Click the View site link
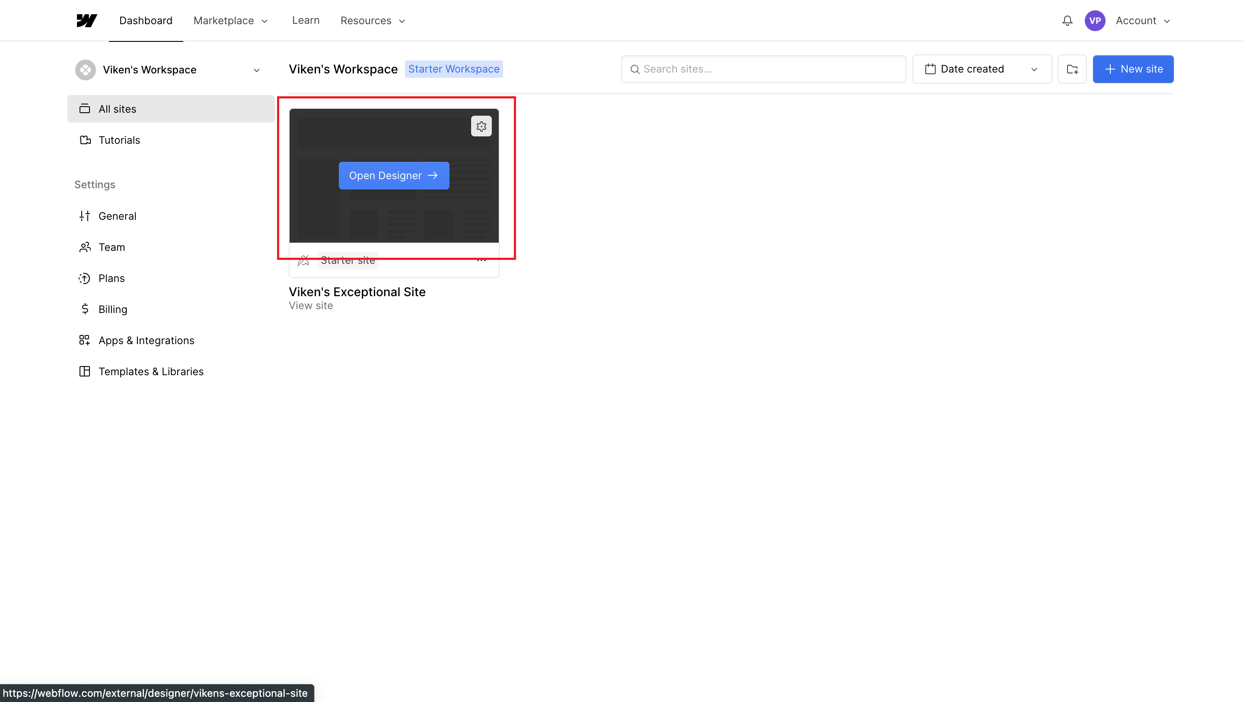Viewport: 1243px width, 702px height. (x=311, y=306)
